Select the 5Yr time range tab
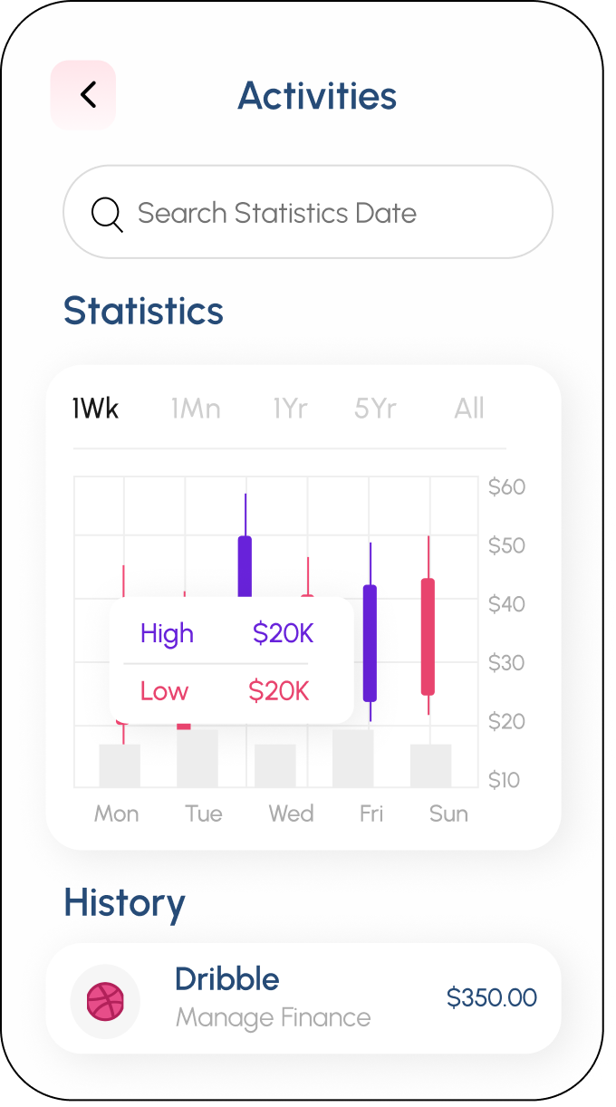Viewport: 616px width, 1107px height. [375, 409]
